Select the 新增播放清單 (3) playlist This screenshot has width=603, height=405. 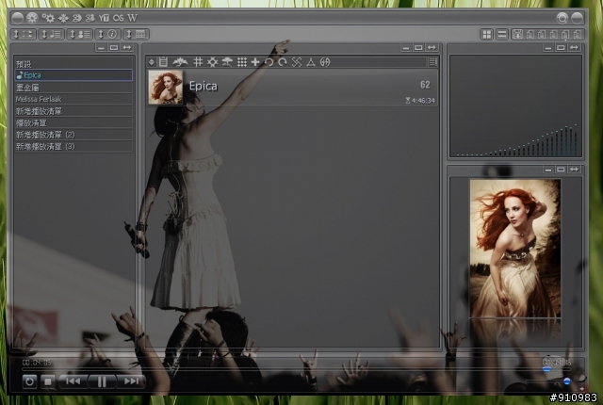tap(73, 147)
